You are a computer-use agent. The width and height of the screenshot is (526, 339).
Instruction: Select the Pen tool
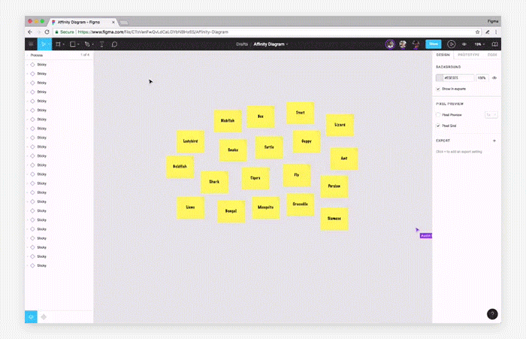87,44
